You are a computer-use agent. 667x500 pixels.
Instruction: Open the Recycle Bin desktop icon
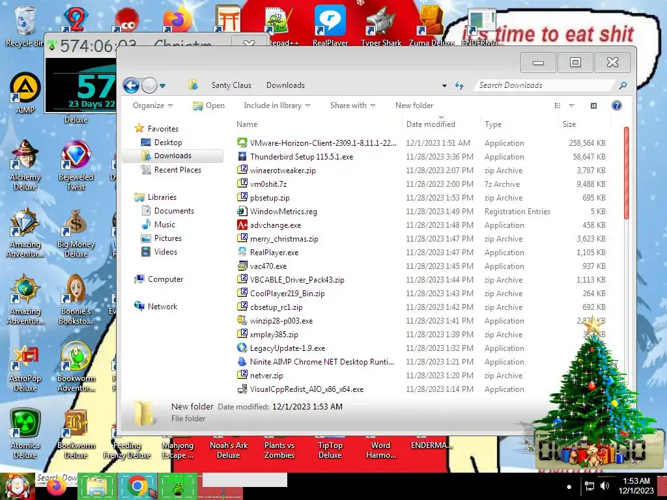tap(25, 26)
